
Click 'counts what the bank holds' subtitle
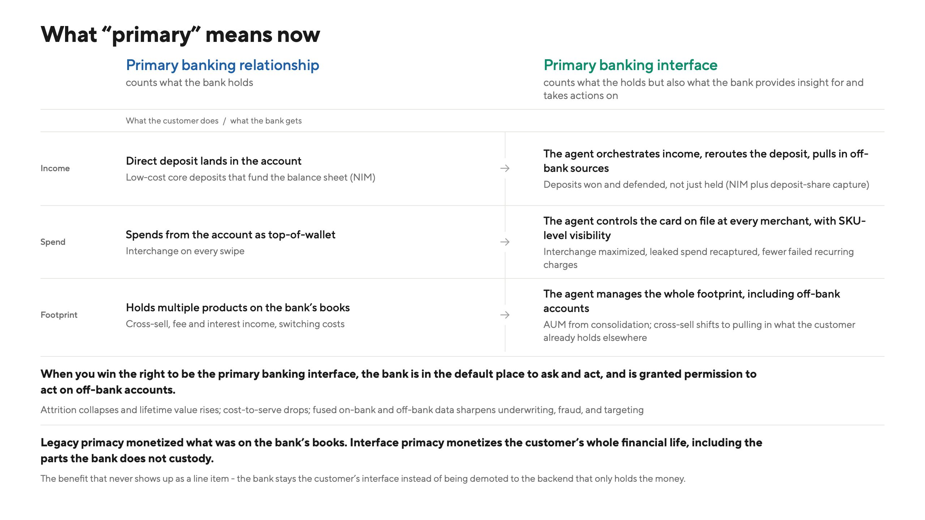189,83
